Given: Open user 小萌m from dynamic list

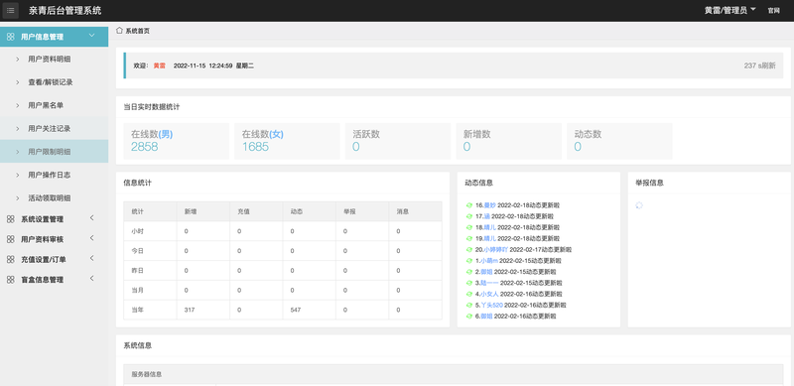Looking at the screenshot, I should tap(489, 261).
